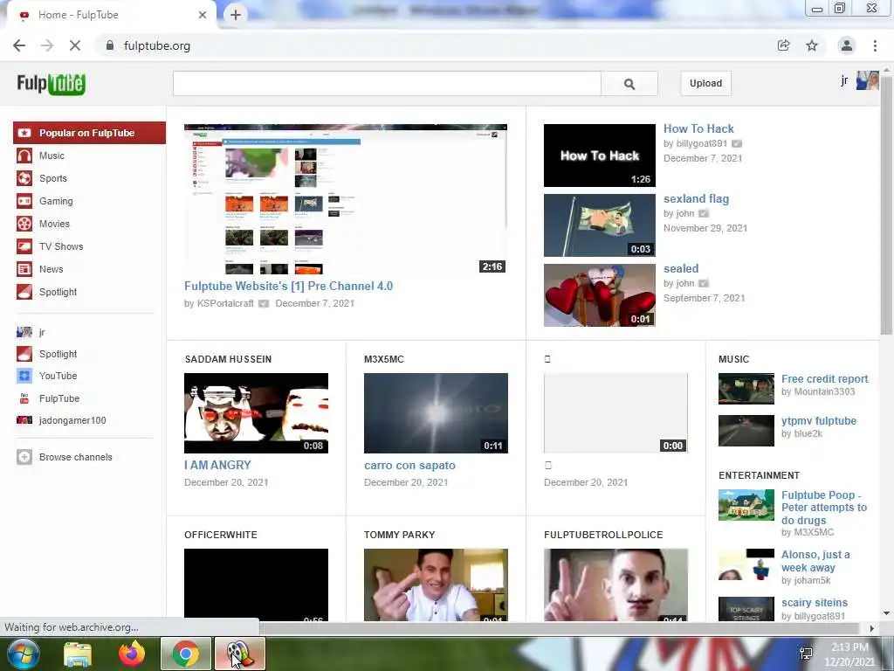Click the share page icon in address bar
Image resolution: width=894 pixels, height=671 pixels.
tap(783, 45)
